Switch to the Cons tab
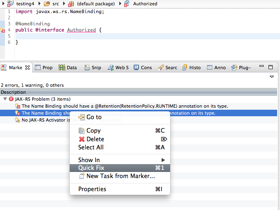The width and height of the screenshot is (280, 210). click(x=143, y=68)
